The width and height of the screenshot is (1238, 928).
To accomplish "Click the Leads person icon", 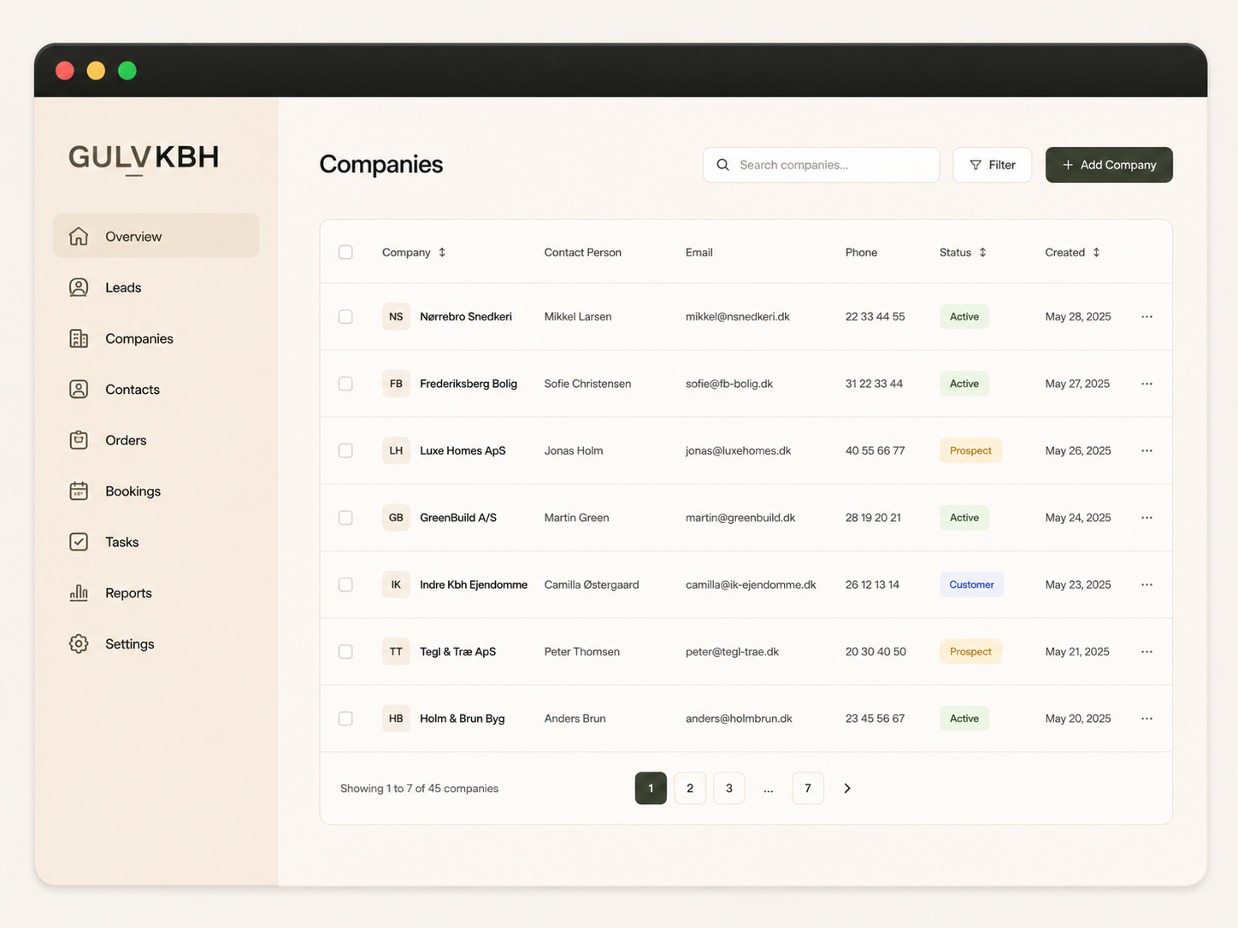I will pos(79,287).
